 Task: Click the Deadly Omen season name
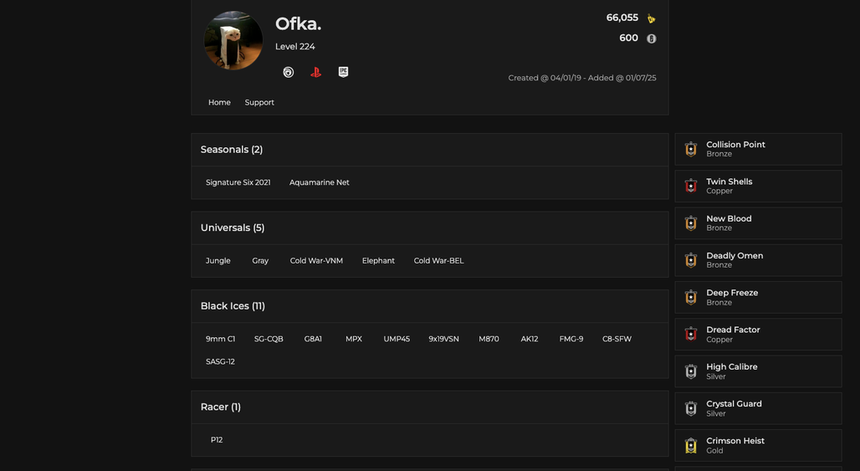click(x=735, y=255)
